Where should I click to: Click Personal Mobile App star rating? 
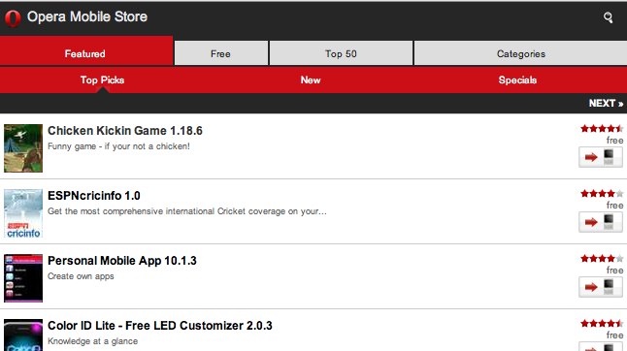[602, 258]
